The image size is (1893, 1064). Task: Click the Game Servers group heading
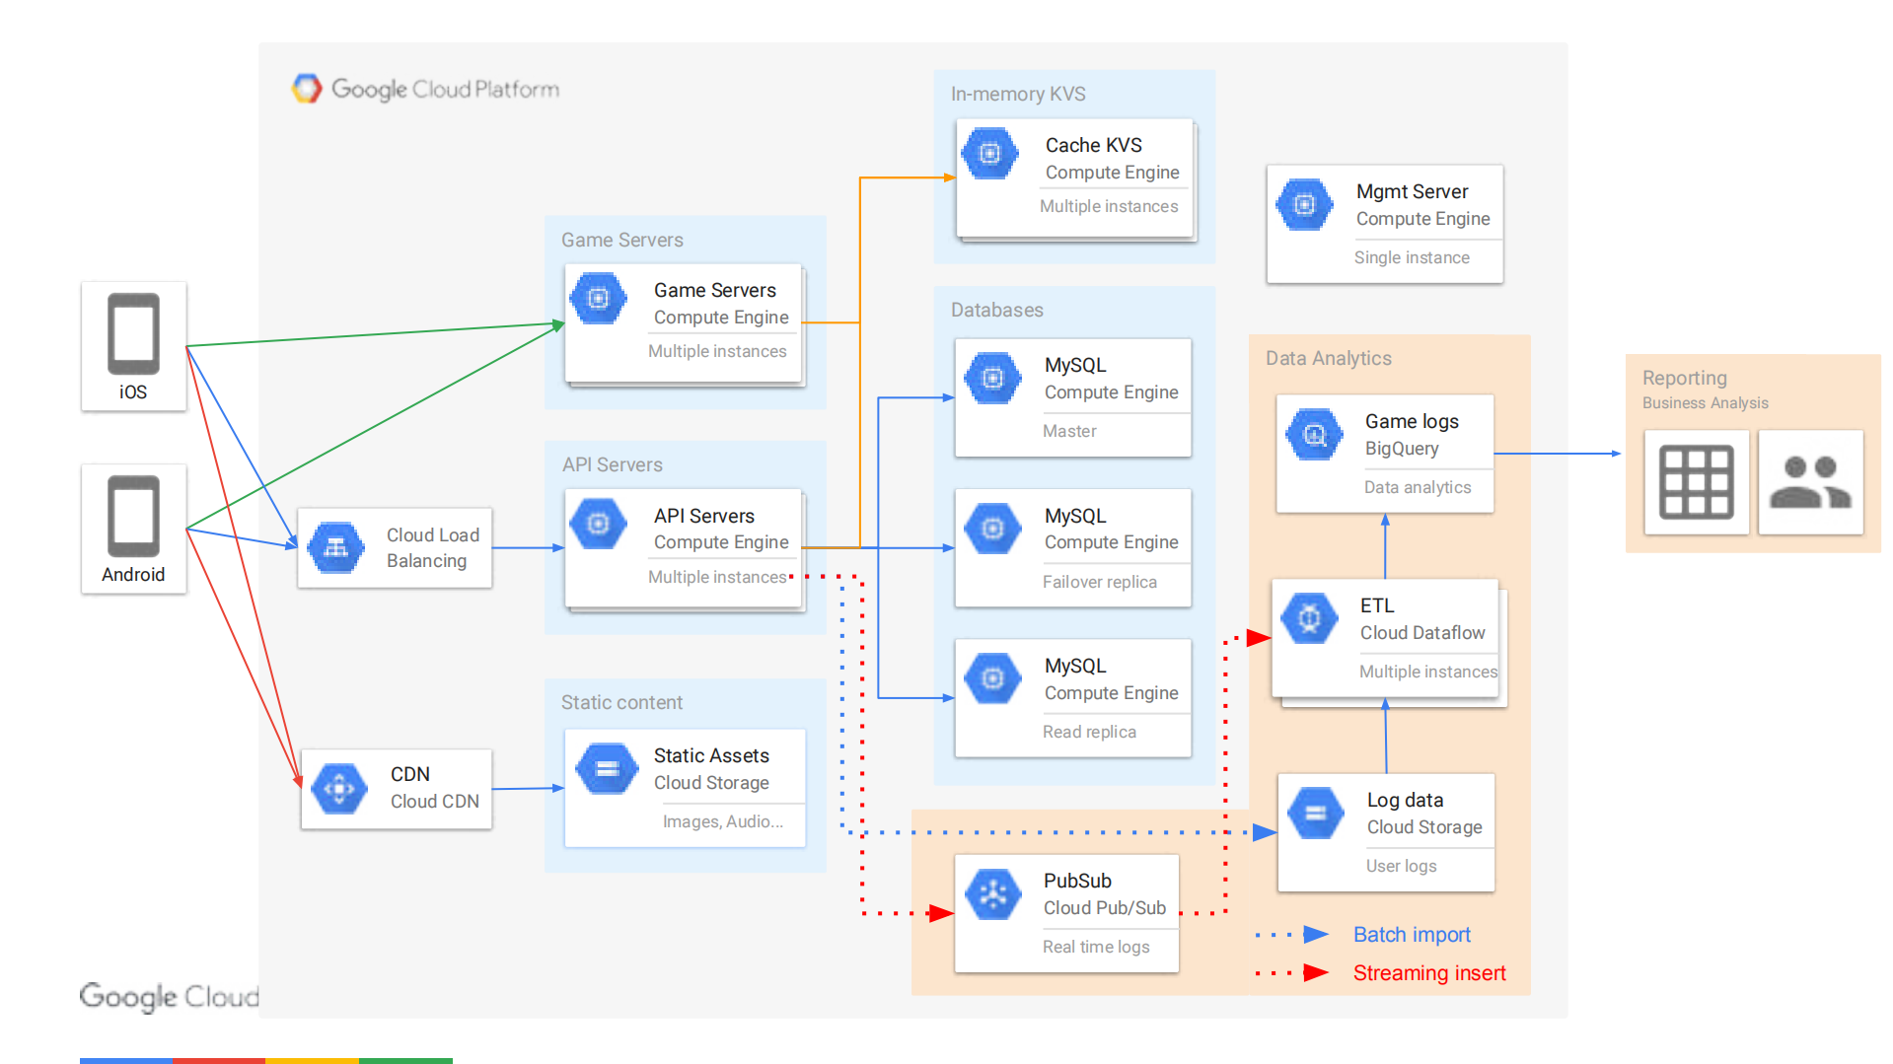[x=621, y=240]
